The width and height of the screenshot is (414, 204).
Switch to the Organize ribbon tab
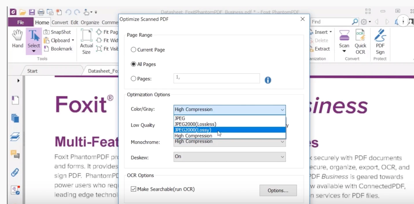point(90,22)
